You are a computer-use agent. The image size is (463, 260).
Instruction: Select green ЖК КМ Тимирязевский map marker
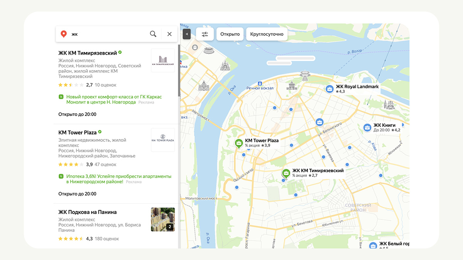[x=286, y=173]
